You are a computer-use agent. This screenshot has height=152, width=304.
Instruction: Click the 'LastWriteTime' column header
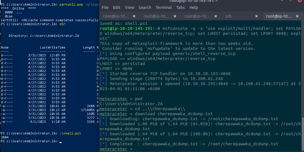coord(53,47)
